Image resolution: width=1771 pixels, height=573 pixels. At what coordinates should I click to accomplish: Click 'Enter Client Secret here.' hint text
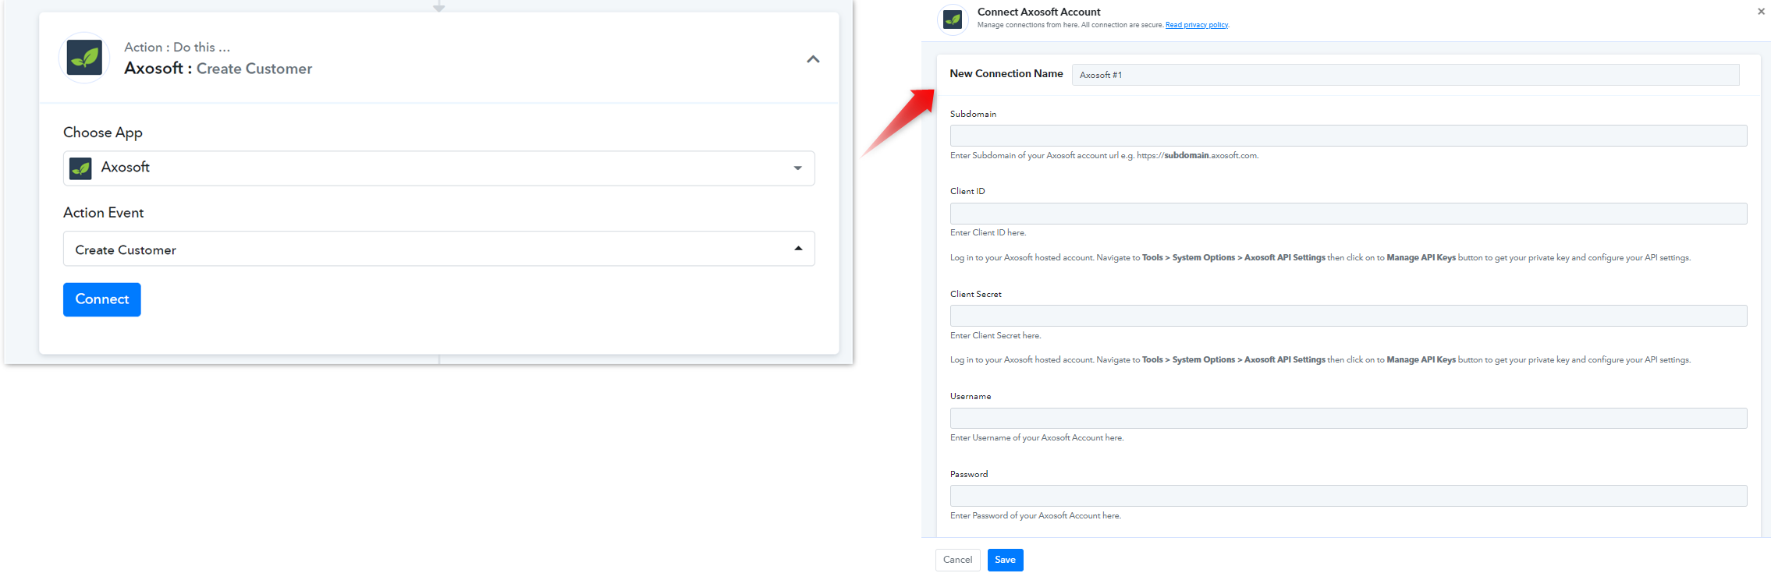pyautogui.click(x=996, y=335)
